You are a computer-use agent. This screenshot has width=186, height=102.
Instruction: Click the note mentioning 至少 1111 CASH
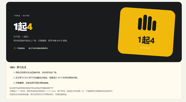[x=62, y=91]
